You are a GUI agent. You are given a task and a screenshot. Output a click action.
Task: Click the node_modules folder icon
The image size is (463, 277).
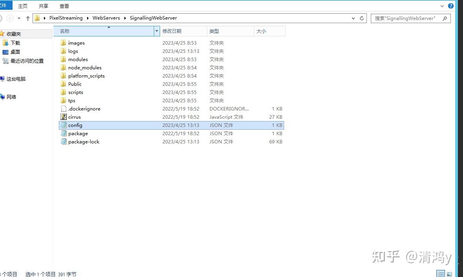(64, 67)
